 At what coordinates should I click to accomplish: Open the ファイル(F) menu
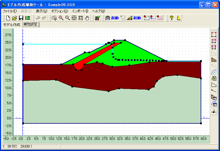[x=10, y=11]
